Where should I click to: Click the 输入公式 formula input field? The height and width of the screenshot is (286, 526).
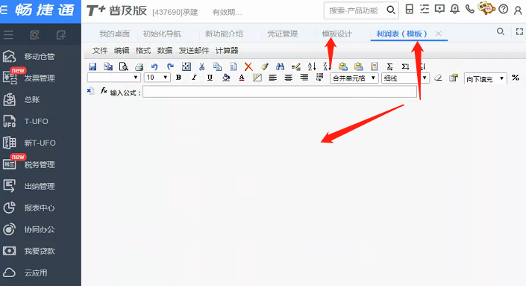coord(280,92)
